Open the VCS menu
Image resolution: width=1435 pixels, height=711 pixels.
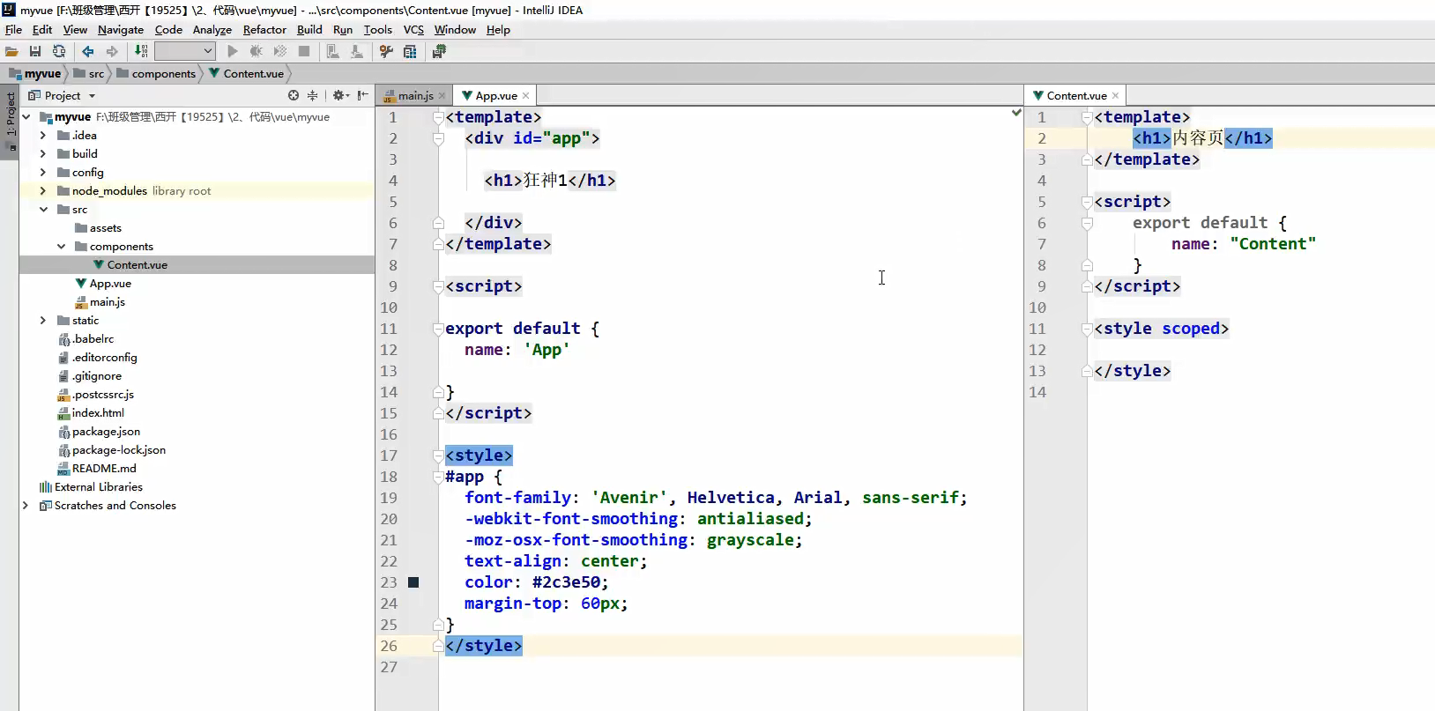point(413,30)
